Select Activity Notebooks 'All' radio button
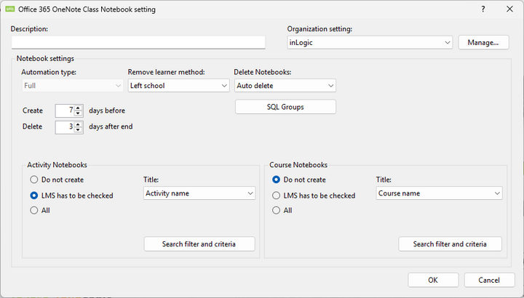This screenshot has height=298, width=524. [x=34, y=210]
